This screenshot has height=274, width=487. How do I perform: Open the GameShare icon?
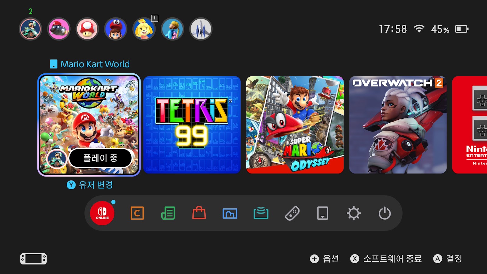261,213
